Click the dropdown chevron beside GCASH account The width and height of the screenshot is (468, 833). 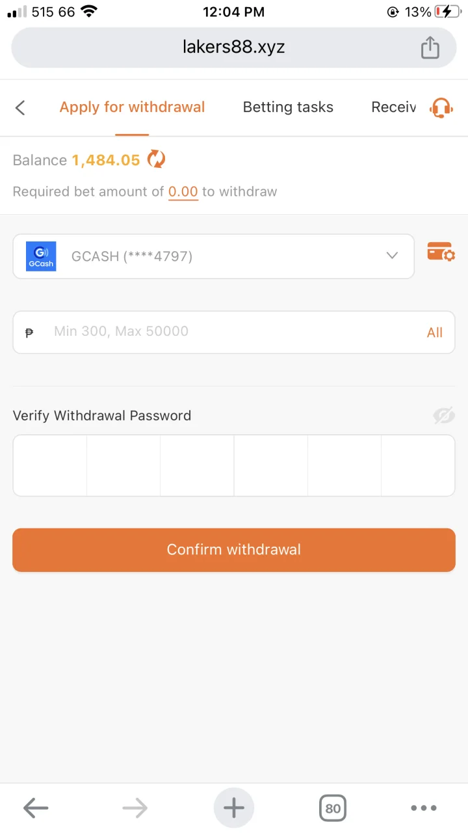392,256
